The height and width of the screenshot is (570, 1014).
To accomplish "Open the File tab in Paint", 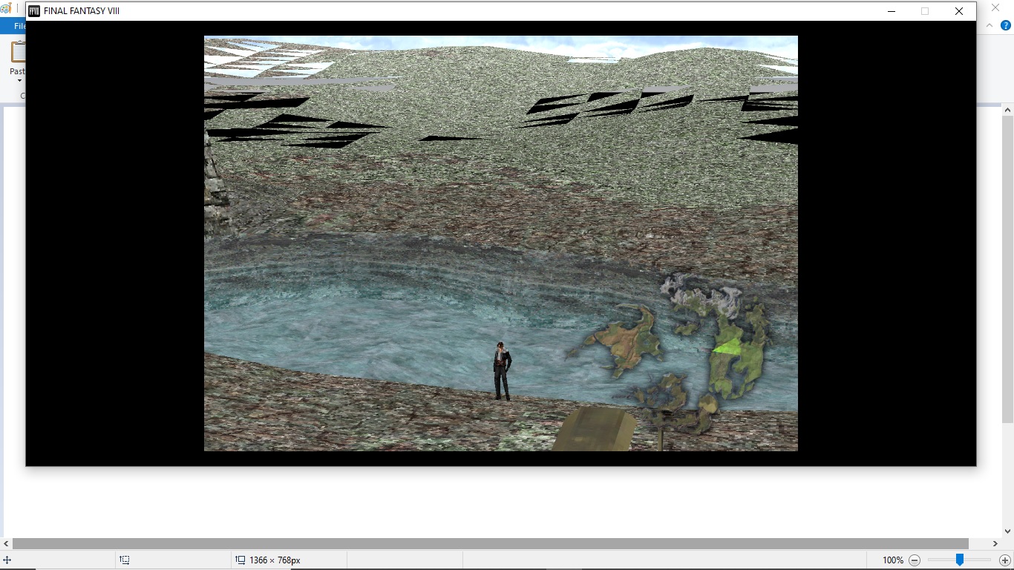I will [x=19, y=26].
